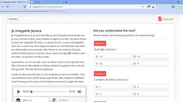Viewport: 183px width, 102px height.
Task: Restore down the browser window
Action: click(x=178, y=2)
